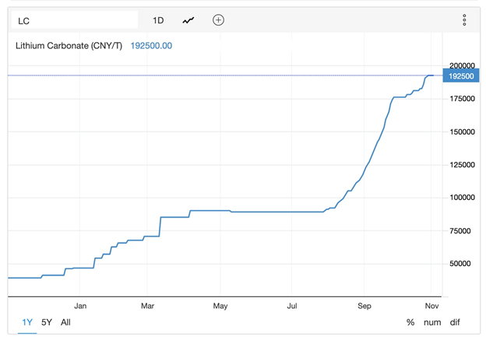Screen dimensions: 486x340
Task: Click the plus icon to add comparison
Action: [218, 20]
